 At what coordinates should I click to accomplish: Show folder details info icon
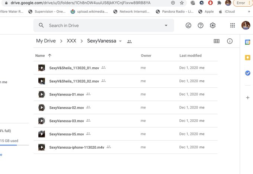click(x=230, y=41)
